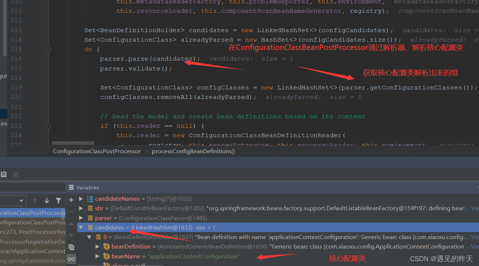Select the candidates LinkedHashSet row
Screen dimensions: 479x266
click(278, 227)
